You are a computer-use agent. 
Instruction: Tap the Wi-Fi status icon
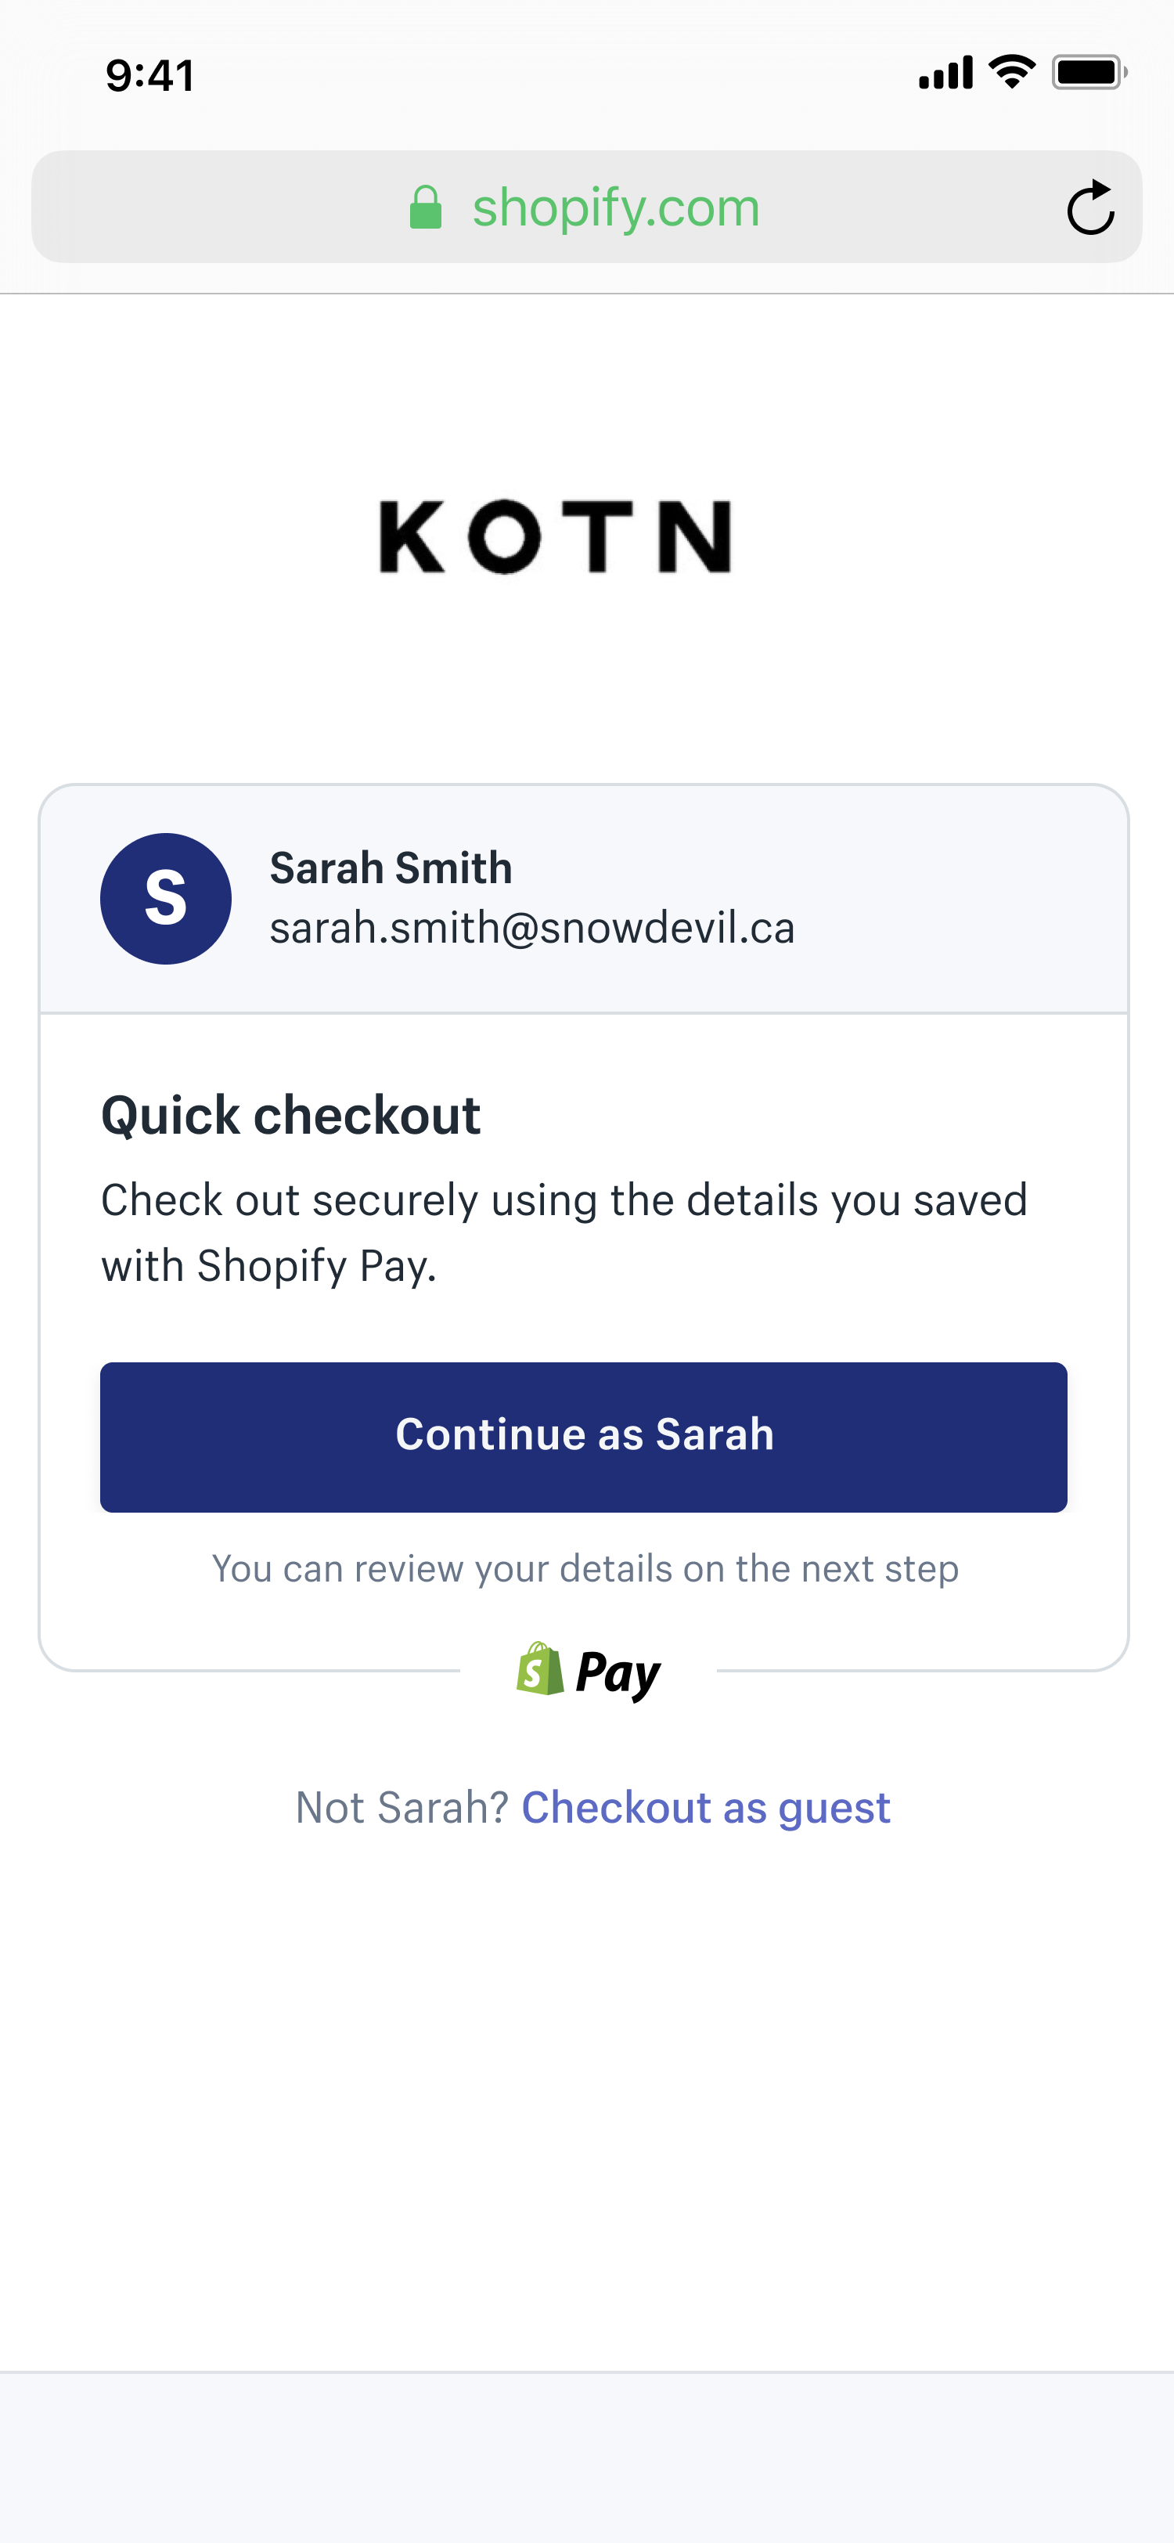click(1012, 72)
